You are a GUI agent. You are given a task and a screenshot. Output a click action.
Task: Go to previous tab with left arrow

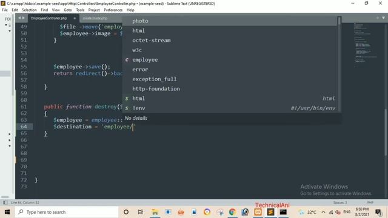tap(19, 18)
